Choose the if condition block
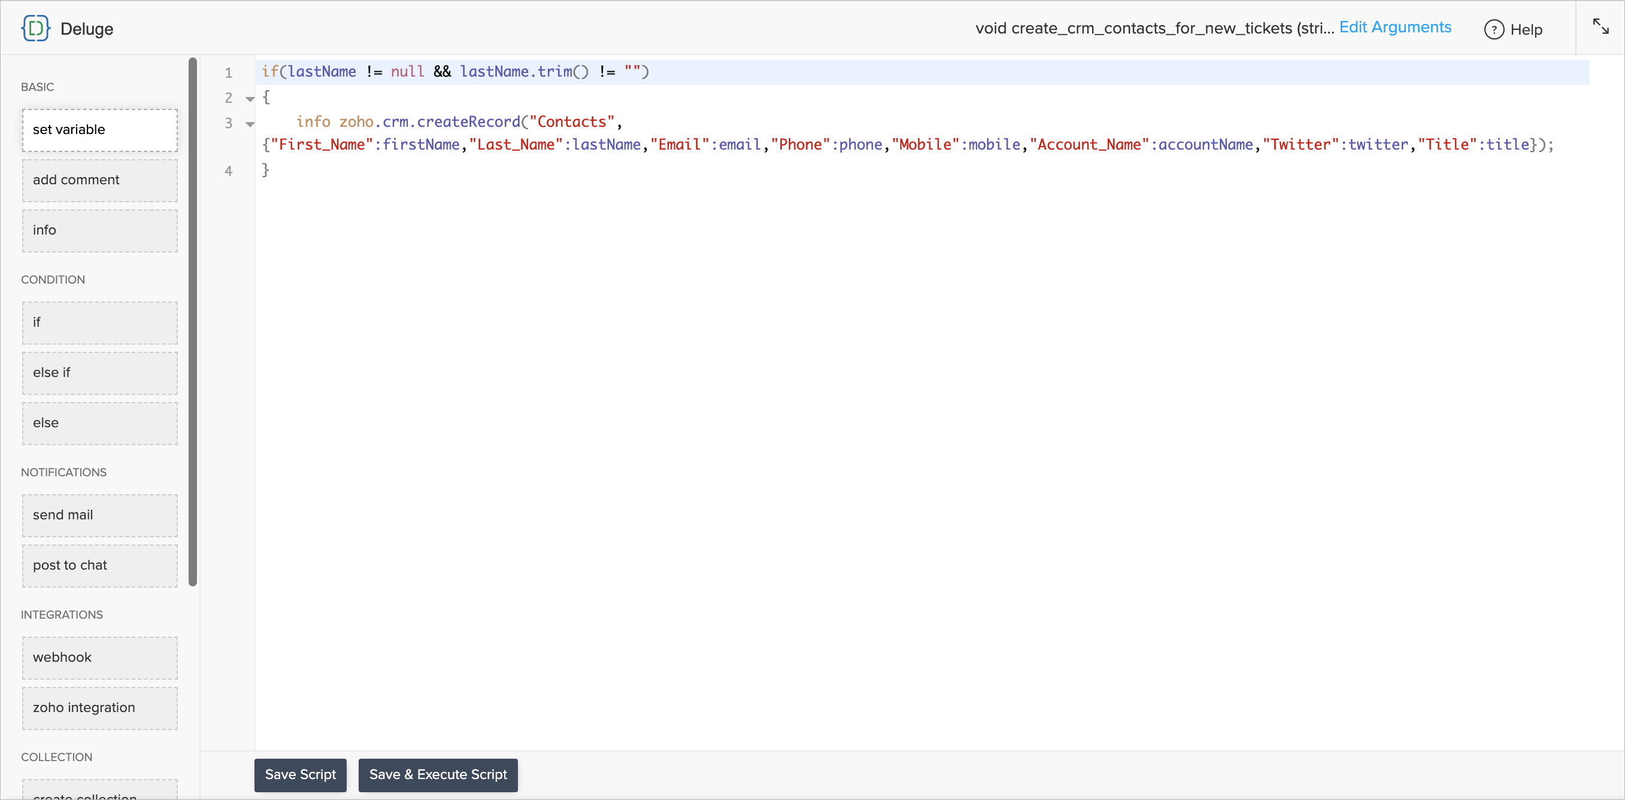This screenshot has height=800, width=1625. (x=99, y=323)
